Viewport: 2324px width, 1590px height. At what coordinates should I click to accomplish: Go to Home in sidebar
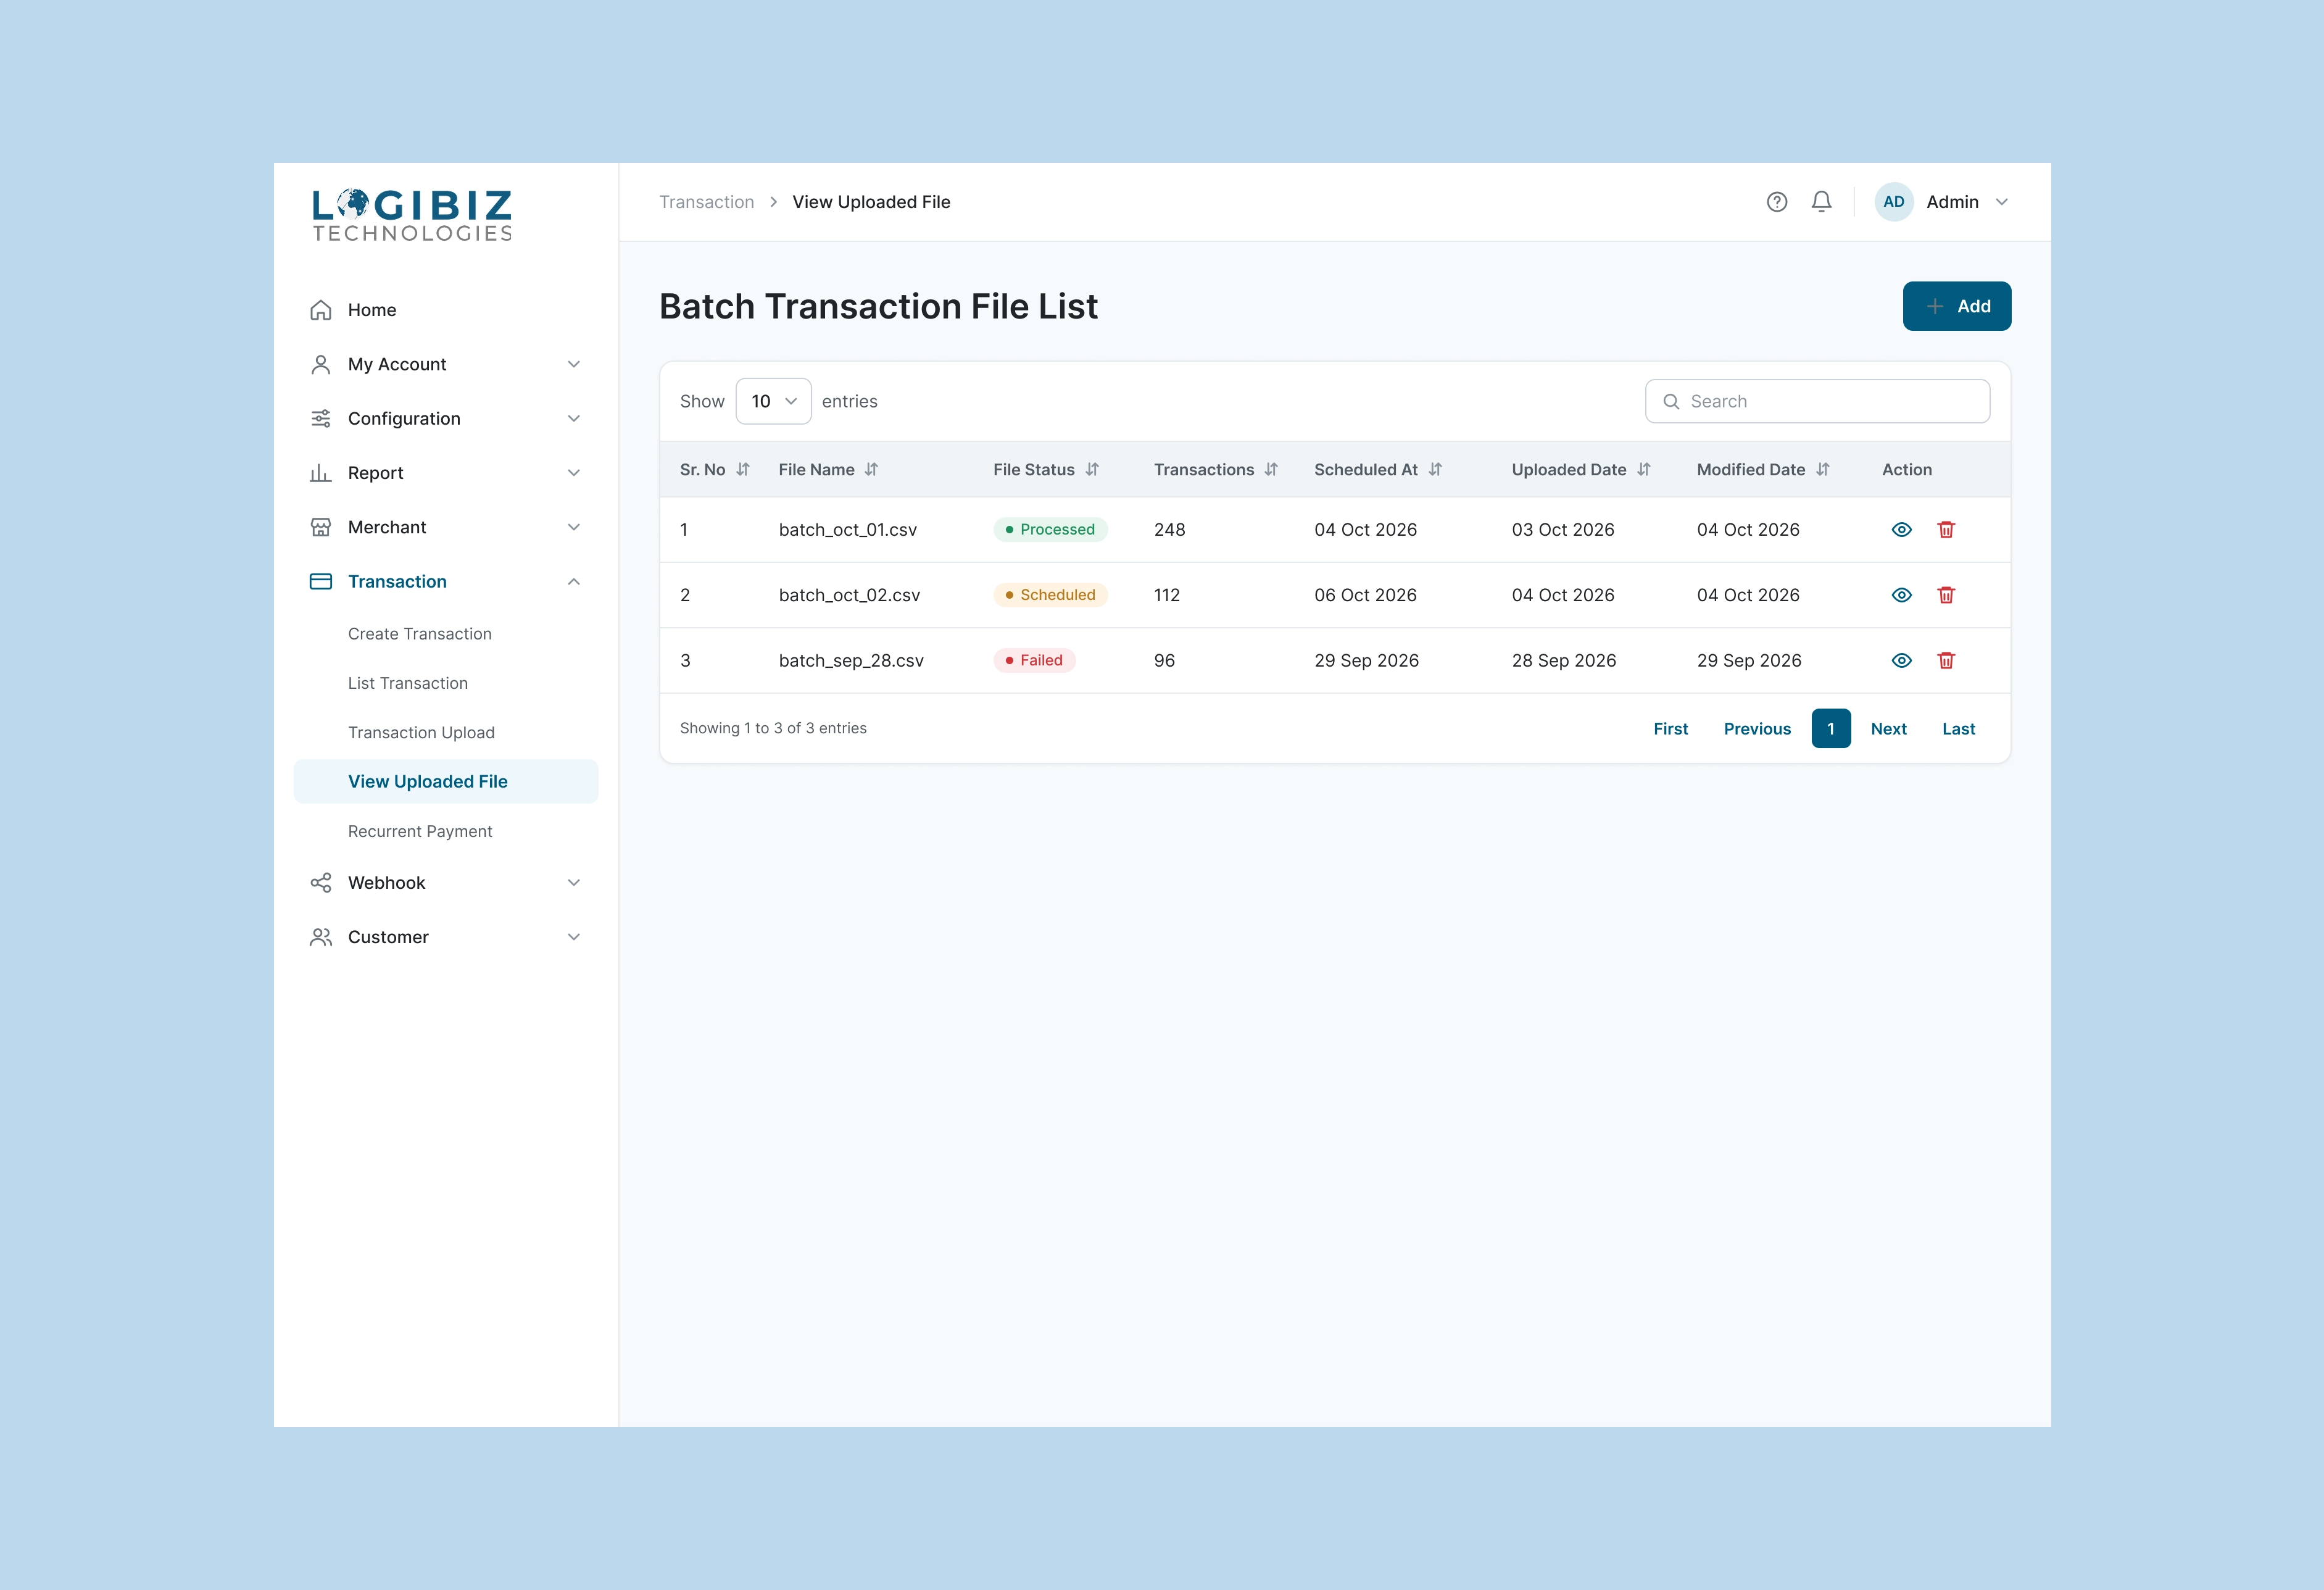(x=446, y=310)
